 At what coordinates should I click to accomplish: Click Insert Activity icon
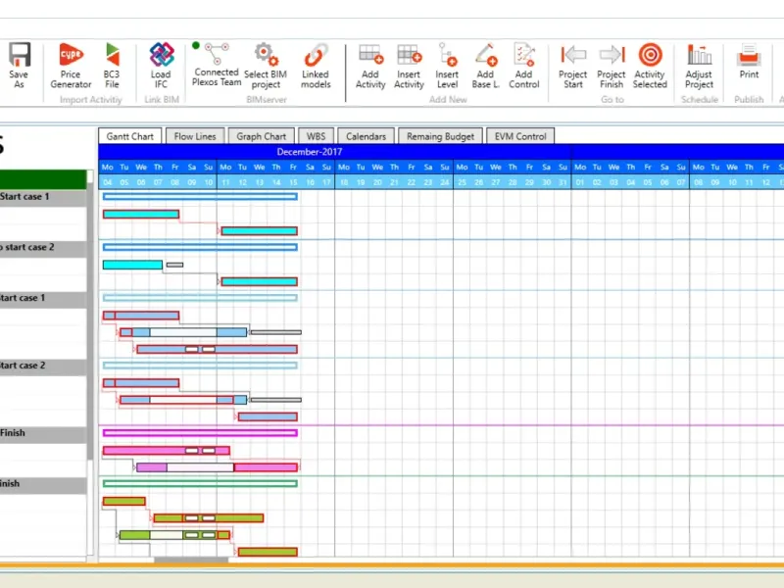(409, 66)
